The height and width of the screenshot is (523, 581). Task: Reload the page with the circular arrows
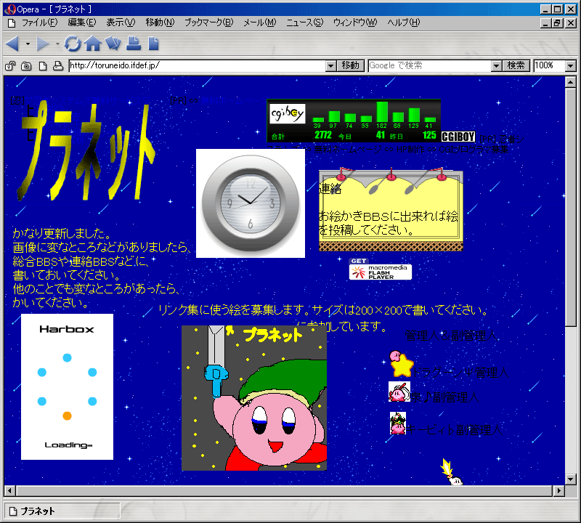point(72,44)
